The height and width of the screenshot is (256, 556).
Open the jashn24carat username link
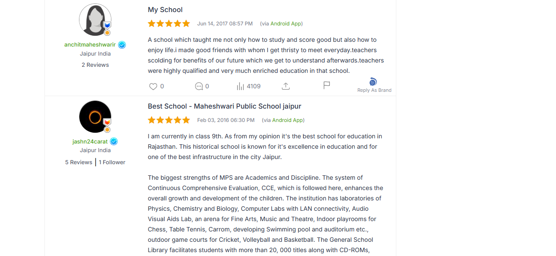click(x=90, y=141)
